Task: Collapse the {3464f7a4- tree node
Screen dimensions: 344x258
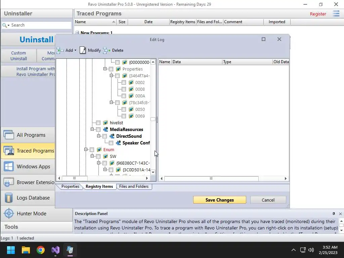Action: click(111, 76)
